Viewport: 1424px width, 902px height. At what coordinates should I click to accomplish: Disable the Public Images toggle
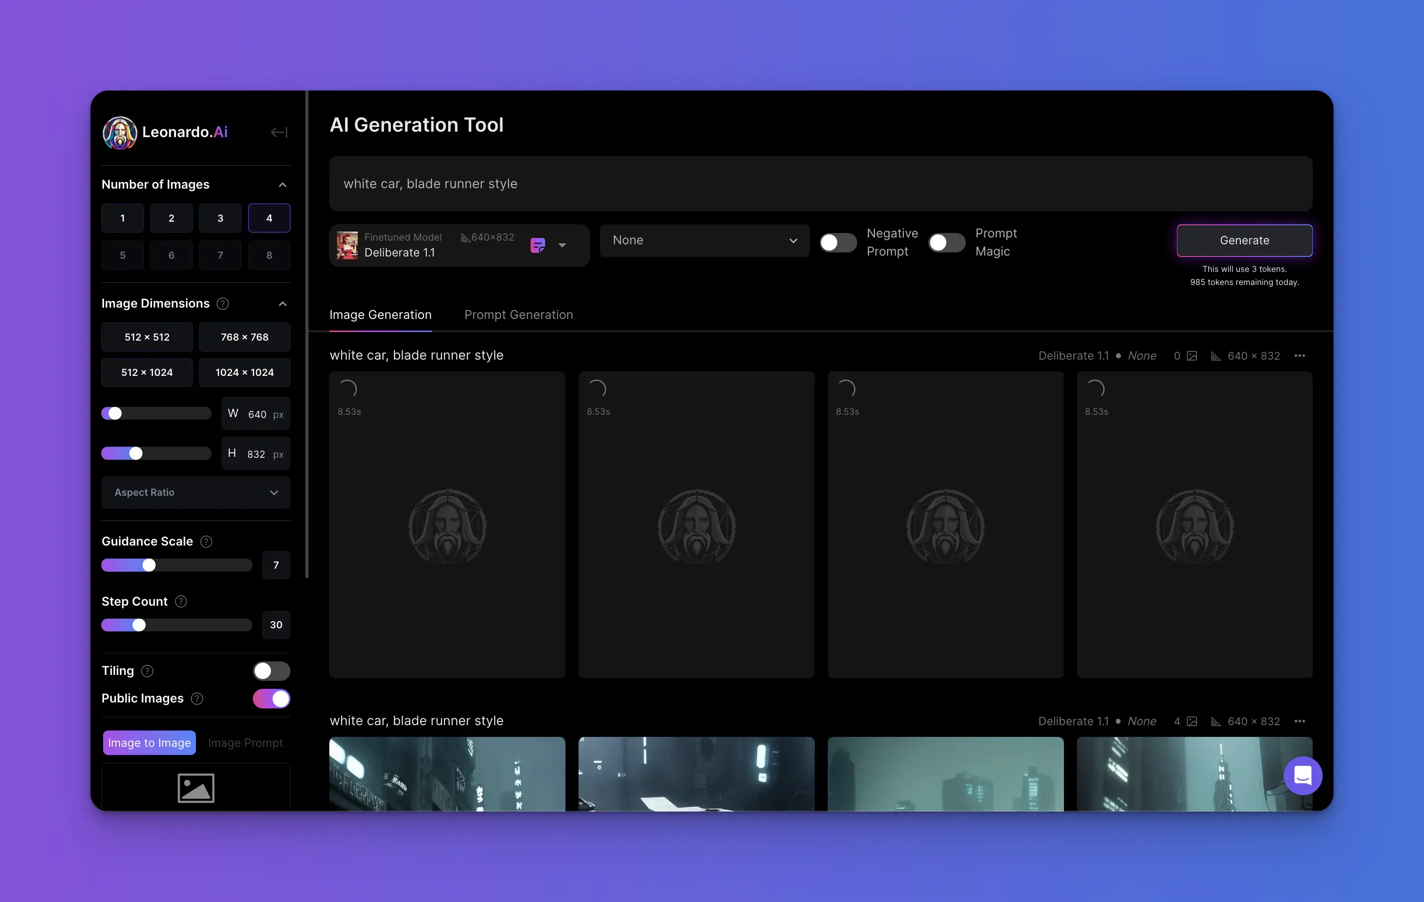(271, 698)
